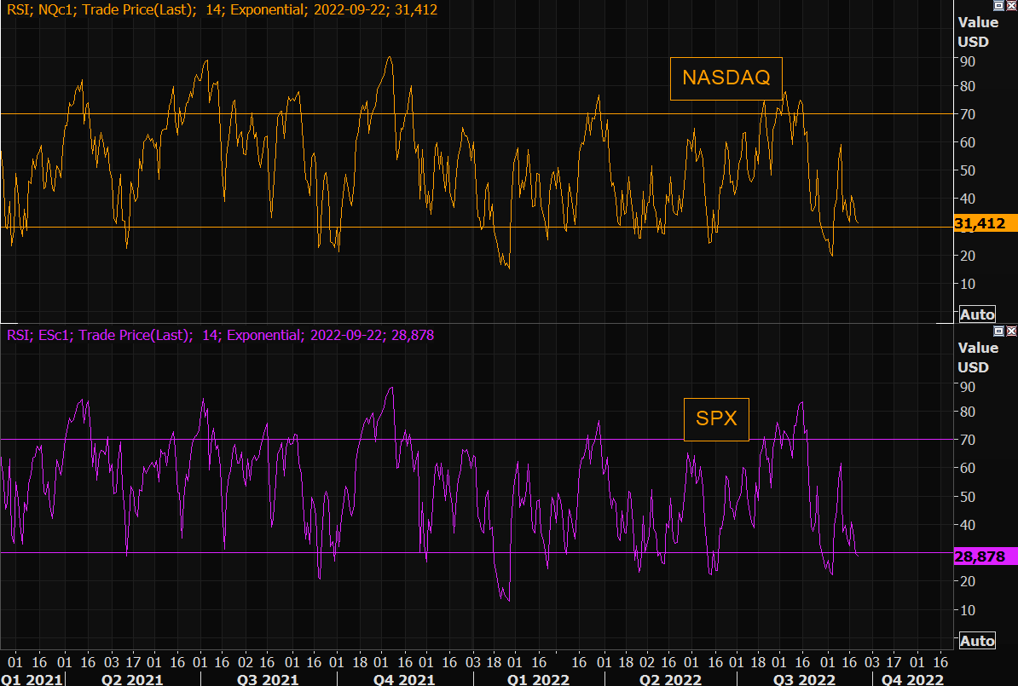Close the NASDAQ RSI chart panel
The width and height of the screenshot is (1018, 686).
[1011, 5]
